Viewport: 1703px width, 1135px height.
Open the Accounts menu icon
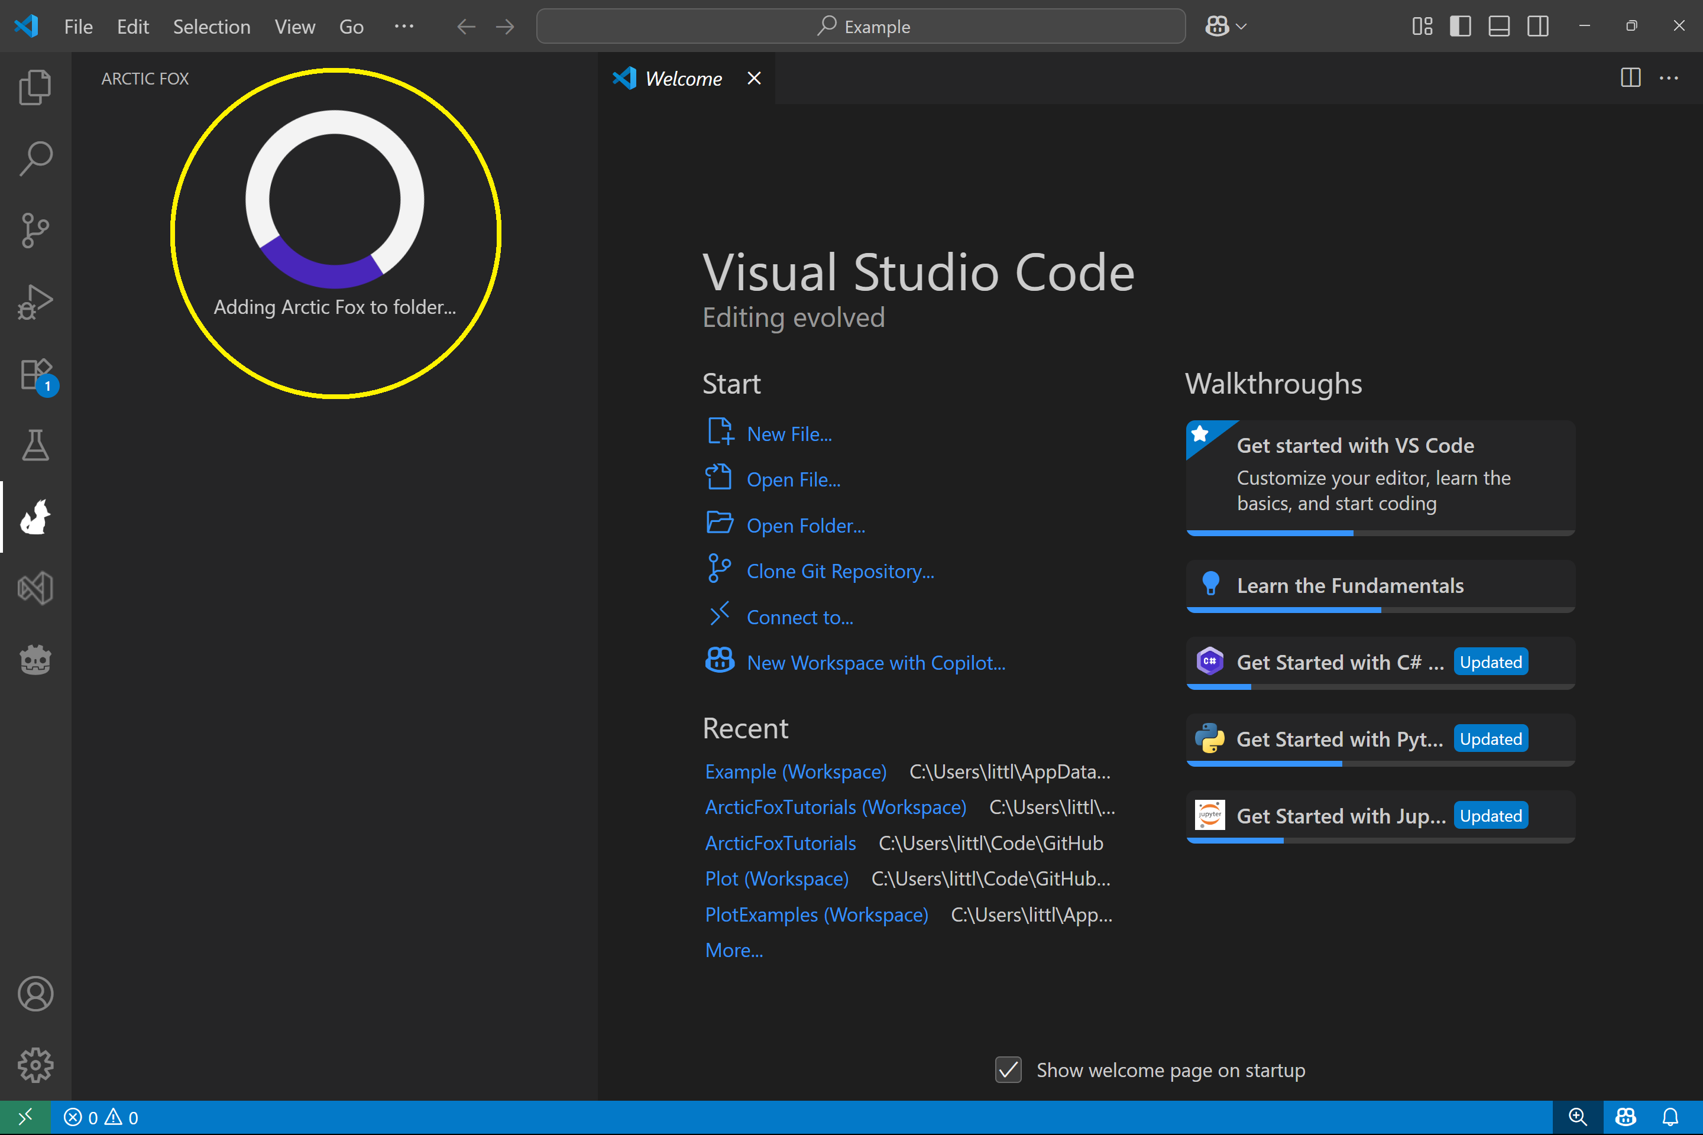pyautogui.click(x=35, y=994)
